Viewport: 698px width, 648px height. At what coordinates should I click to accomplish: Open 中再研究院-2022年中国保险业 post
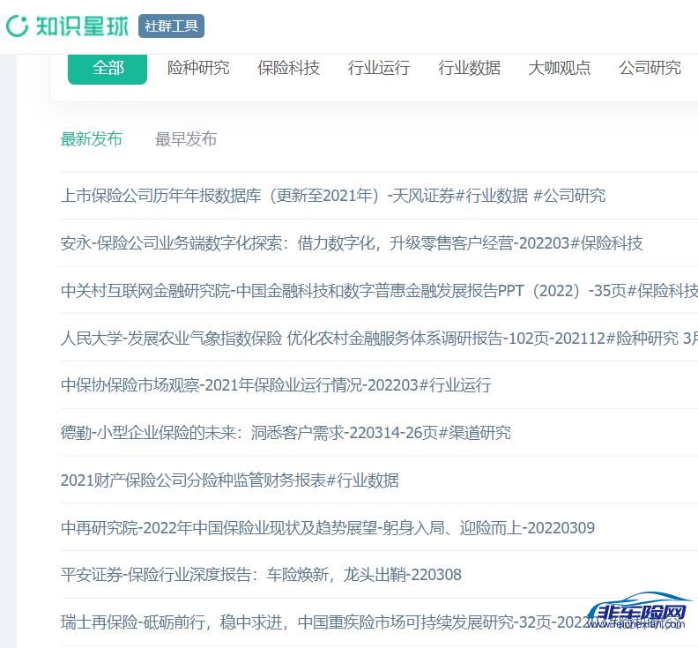click(x=328, y=528)
